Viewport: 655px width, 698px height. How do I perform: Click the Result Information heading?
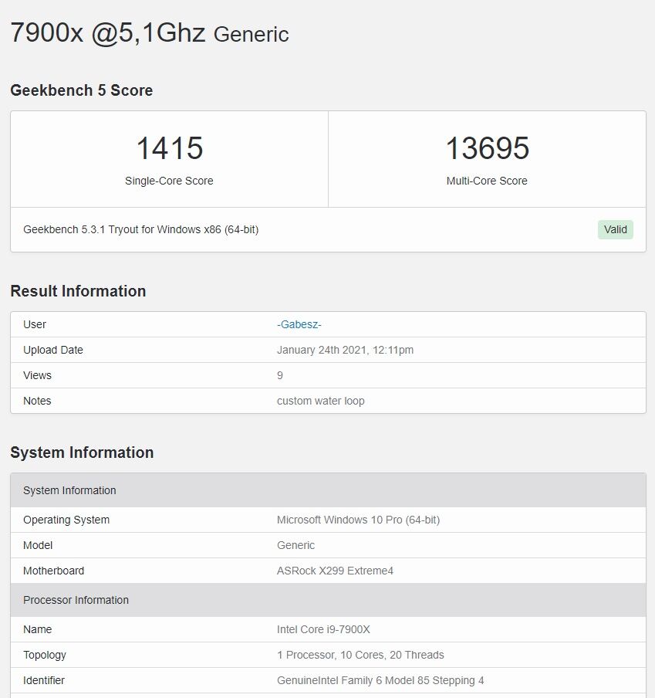pyautogui.click(x=78, y=291)
